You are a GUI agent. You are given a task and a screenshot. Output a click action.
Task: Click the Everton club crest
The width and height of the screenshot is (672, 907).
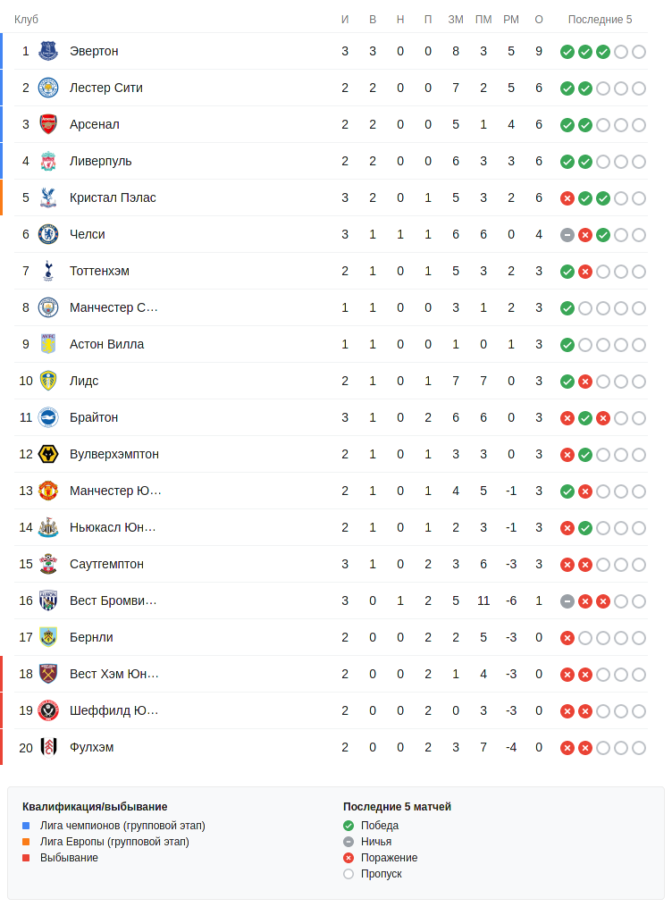[48, 51]
